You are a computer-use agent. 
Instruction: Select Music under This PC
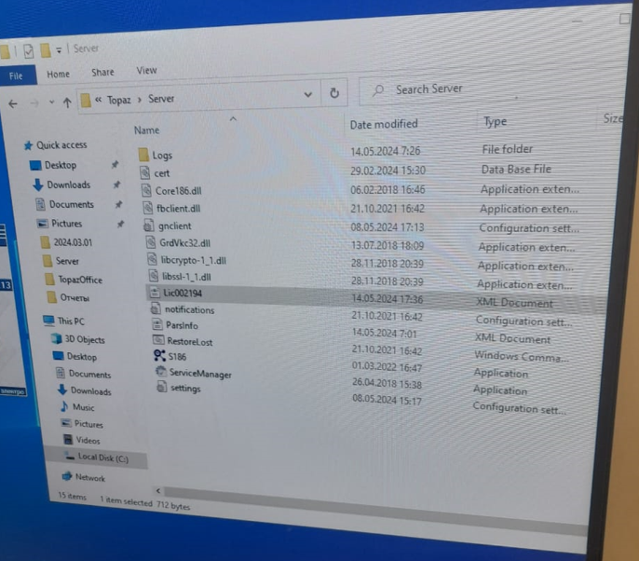(x=83, y=407)
